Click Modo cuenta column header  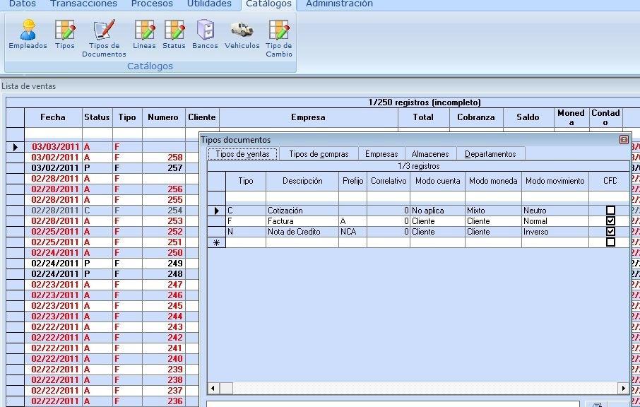437,181
